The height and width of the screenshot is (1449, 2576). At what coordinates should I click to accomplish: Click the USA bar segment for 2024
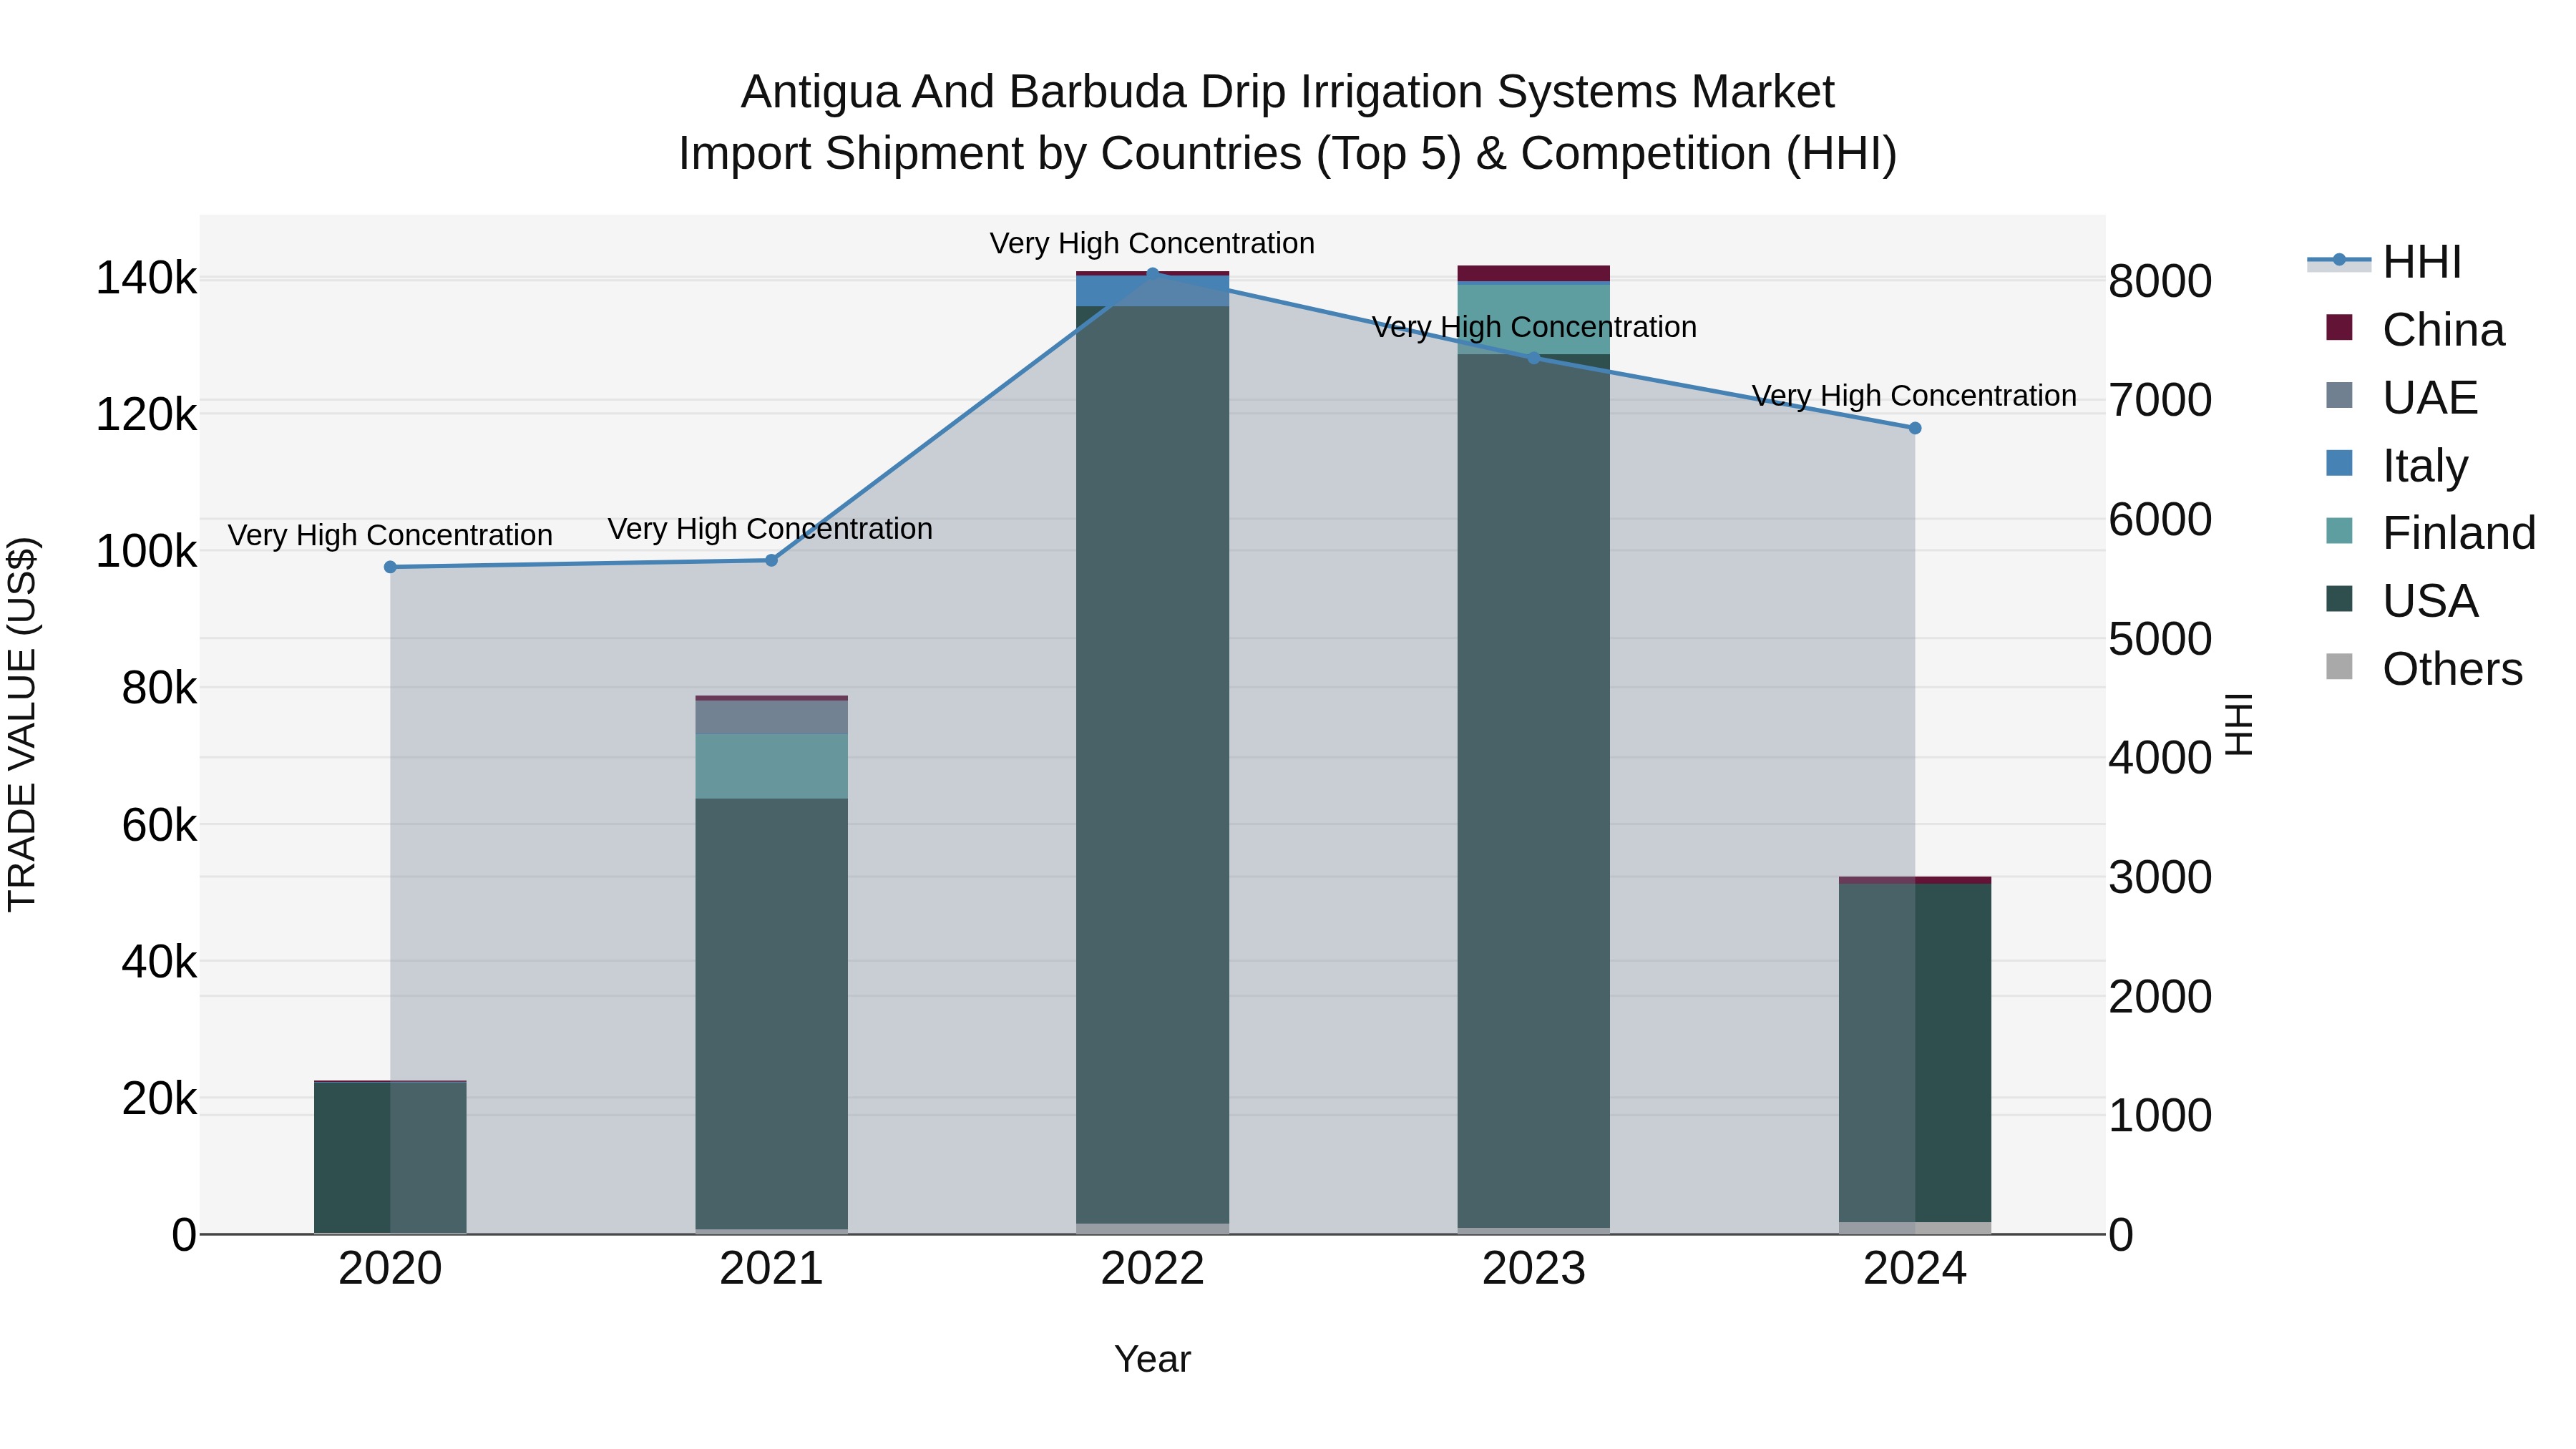pyautogui.click(x=1915, y=1052)
